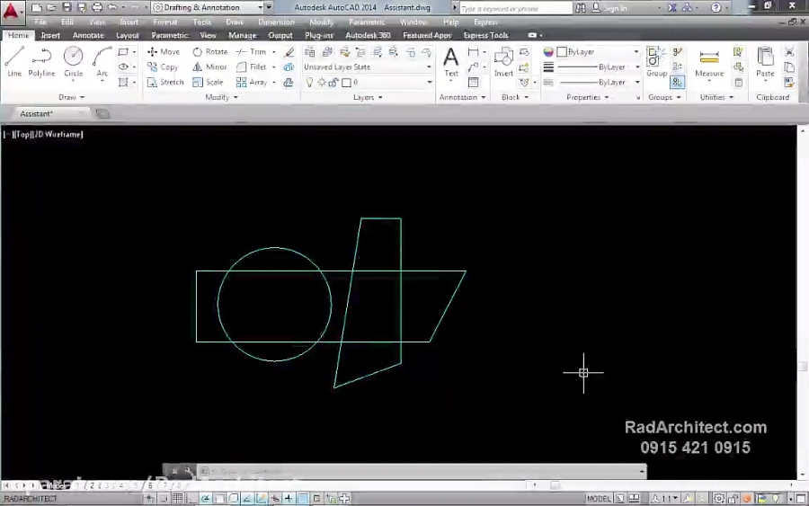Select the Polyline tool
This screenshot has height=506, width=809.
pyautogui.click(x=41, y=61)
